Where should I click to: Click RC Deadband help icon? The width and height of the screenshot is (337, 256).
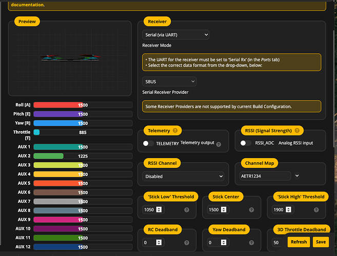click(187, 243)
